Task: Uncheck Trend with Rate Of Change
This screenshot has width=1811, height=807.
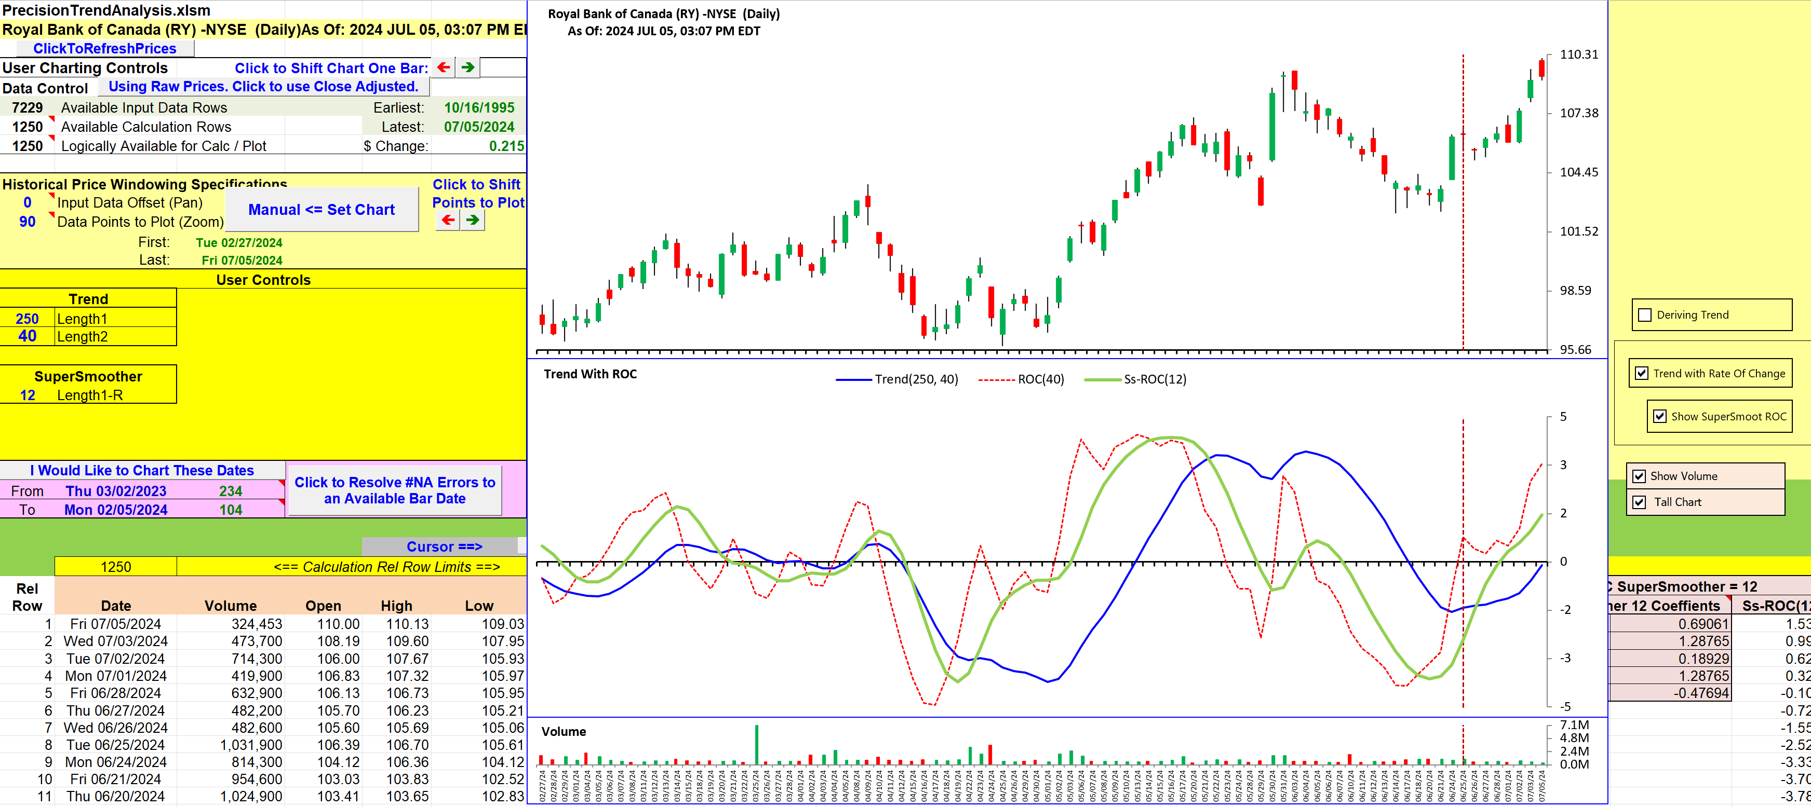Action: pyautogui.click(x=1642, y=373)
